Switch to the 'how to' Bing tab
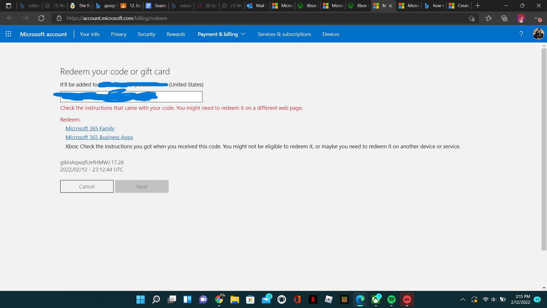 434,6
